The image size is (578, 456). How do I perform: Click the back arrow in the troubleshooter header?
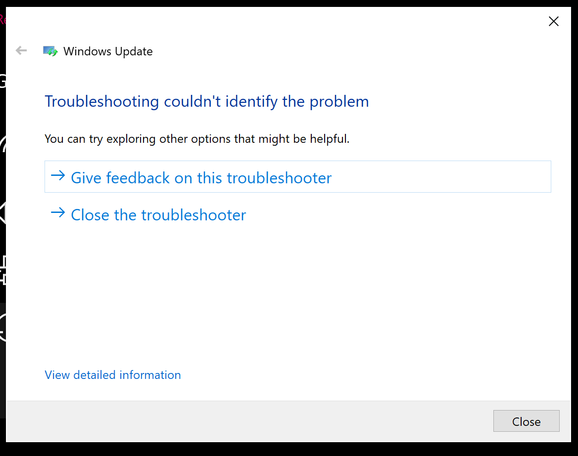point(21,50)
